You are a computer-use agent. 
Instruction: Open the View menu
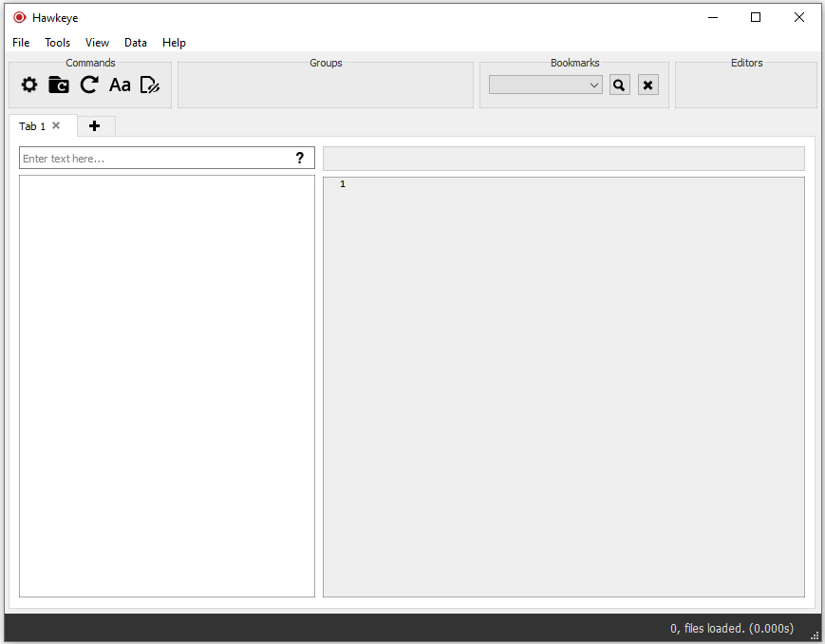[x=97, y=43]
